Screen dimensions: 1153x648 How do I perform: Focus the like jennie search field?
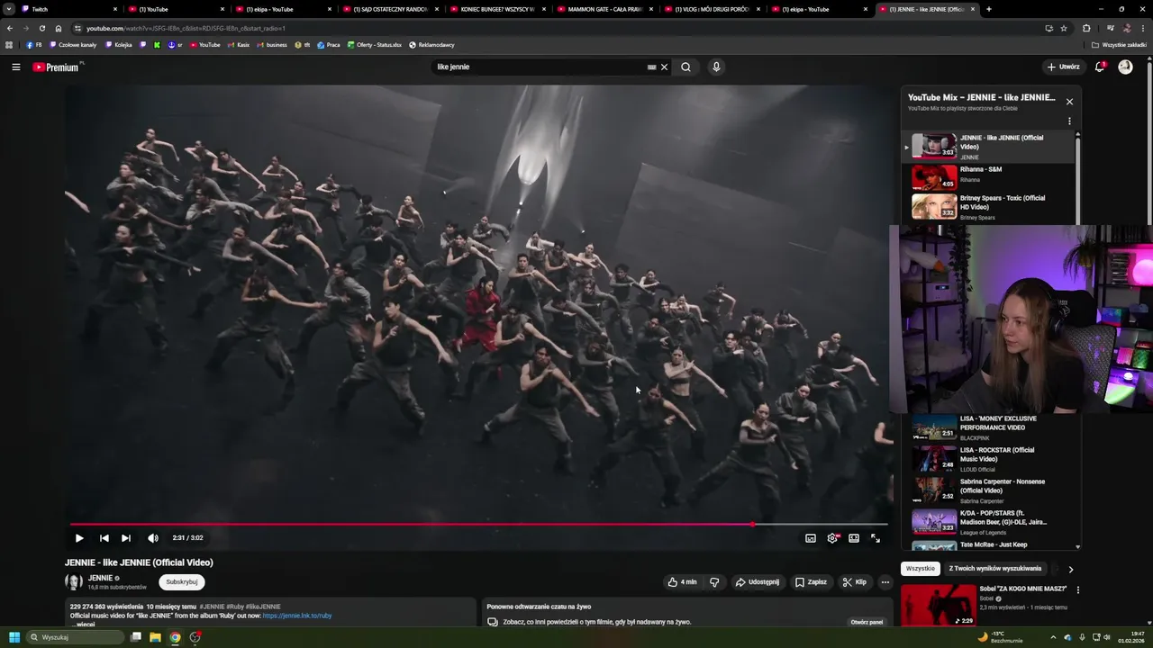[540, 67]
